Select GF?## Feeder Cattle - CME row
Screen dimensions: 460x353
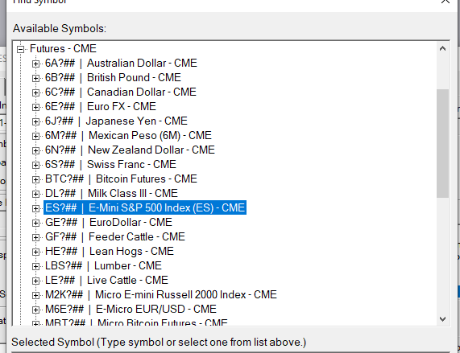click(x=115, y=236)
